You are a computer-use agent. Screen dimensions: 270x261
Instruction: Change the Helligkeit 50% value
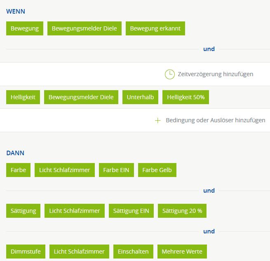click(185, 97)
